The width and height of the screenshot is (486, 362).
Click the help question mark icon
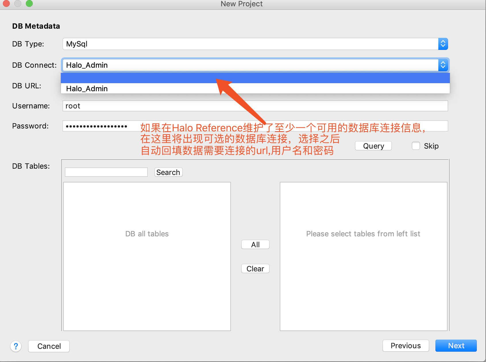click(16, 346)
